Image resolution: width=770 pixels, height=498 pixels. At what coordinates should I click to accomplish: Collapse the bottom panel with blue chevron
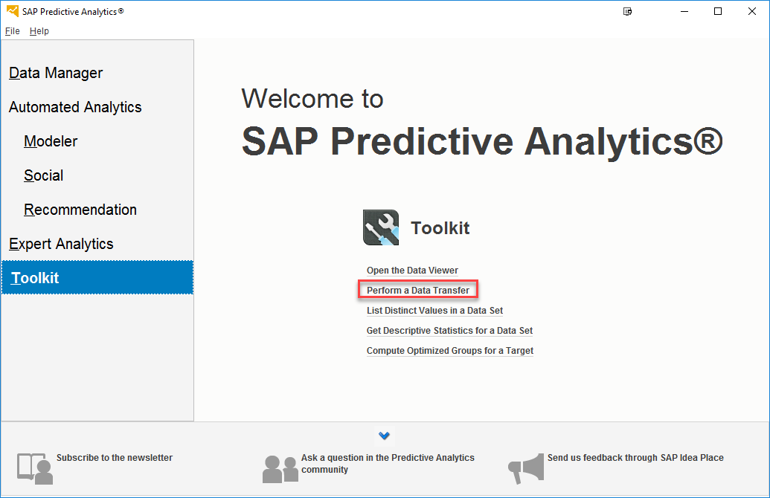pyautogui.click(x=385, y=436)
